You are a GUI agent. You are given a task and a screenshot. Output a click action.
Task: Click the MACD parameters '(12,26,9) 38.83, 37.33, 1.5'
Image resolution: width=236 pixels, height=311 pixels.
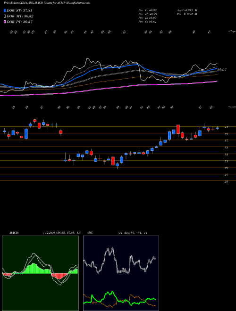coord(62,233)
